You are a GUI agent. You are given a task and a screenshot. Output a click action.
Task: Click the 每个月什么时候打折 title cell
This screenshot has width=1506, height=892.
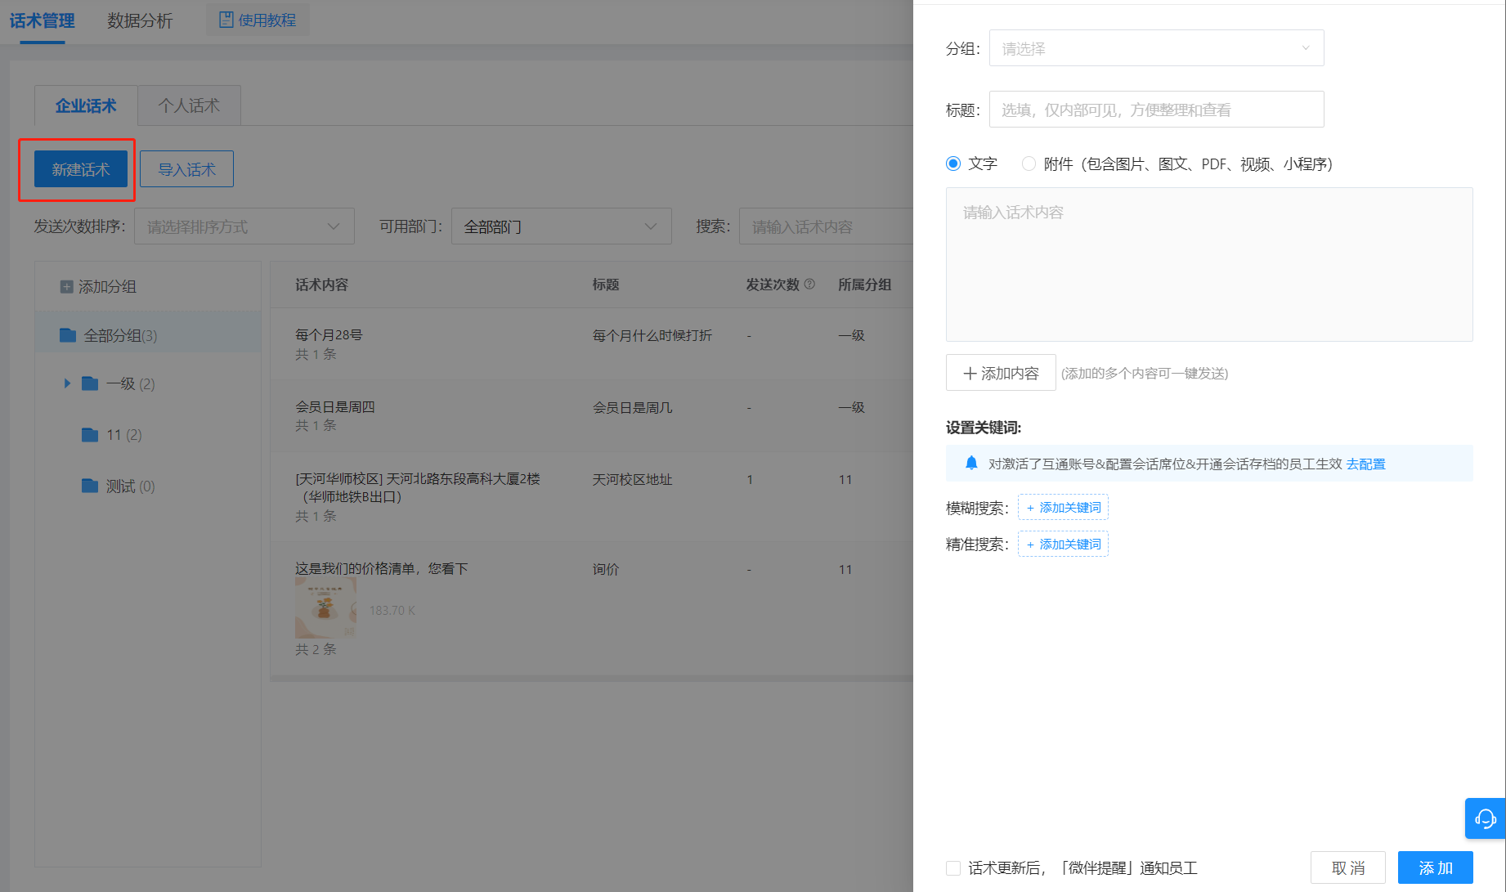652,335
